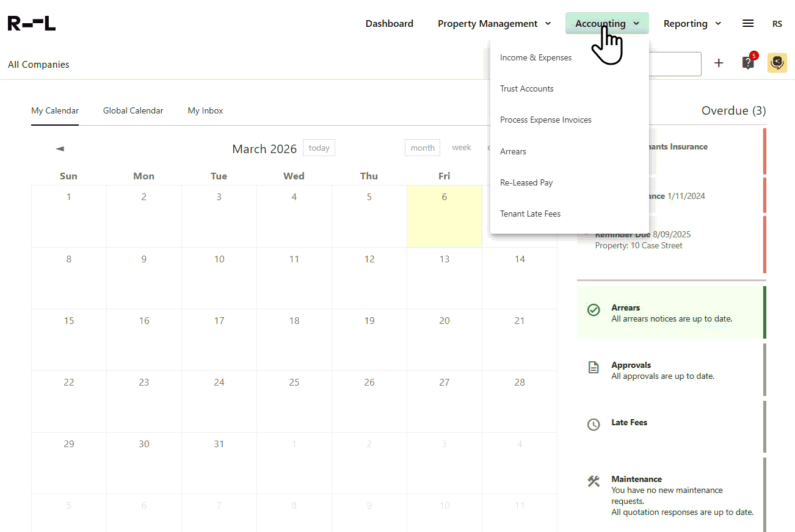Screen dimensions: 795x532
Task: Switch to the Global Calendar tab
Action: (133, 110)
